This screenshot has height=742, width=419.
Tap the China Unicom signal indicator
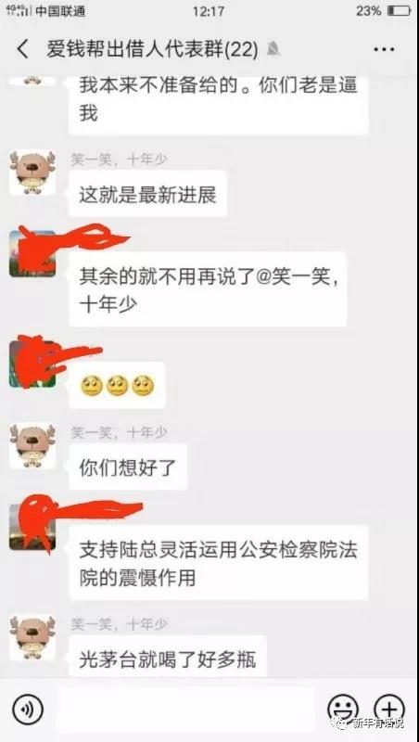pyautogui.click(x=46, y=10)
